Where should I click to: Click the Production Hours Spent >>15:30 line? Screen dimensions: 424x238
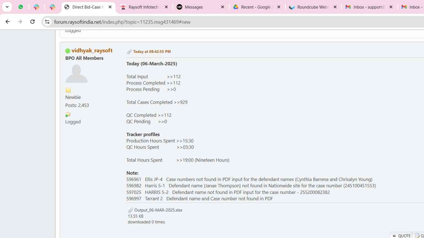pyautogui.click(x=160, y=141)
